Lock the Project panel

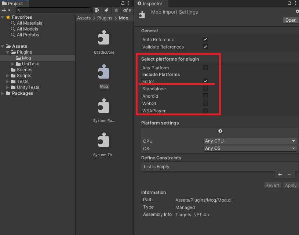123,3
